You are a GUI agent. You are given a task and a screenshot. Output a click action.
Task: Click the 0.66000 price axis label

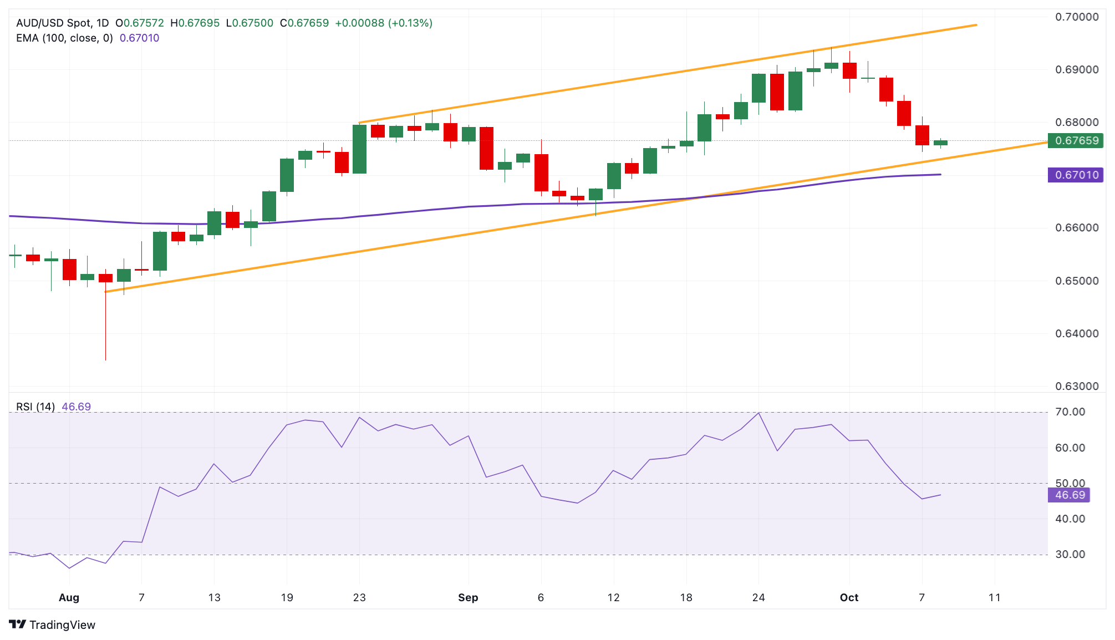click(x=1077, y=228)
